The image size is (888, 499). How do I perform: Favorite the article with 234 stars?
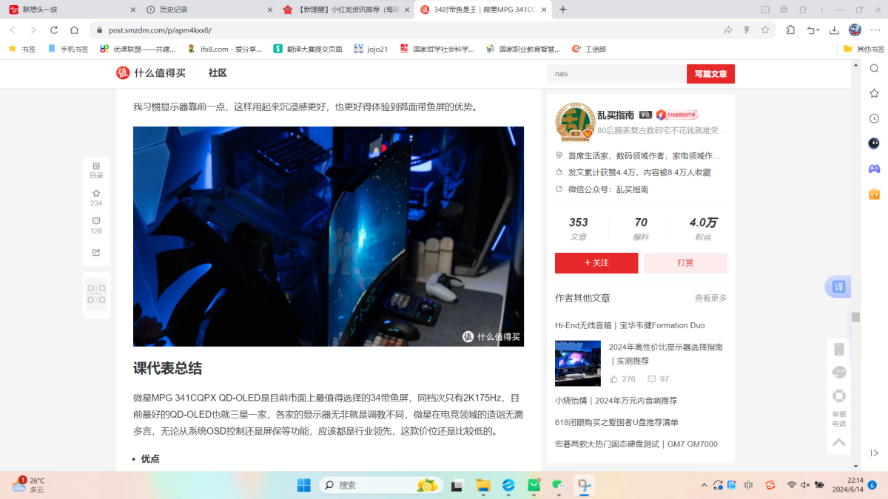(x=96, y=197)
